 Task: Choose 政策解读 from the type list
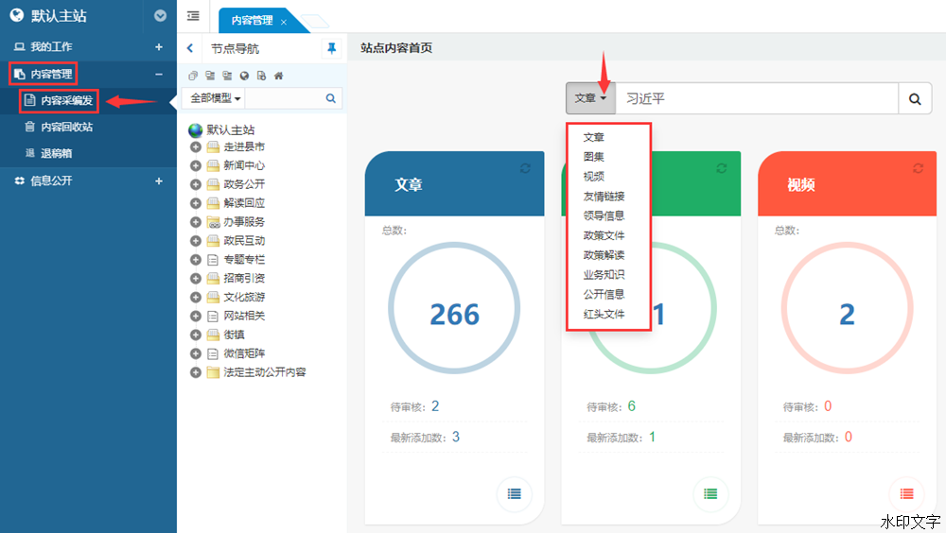[604, 255]
